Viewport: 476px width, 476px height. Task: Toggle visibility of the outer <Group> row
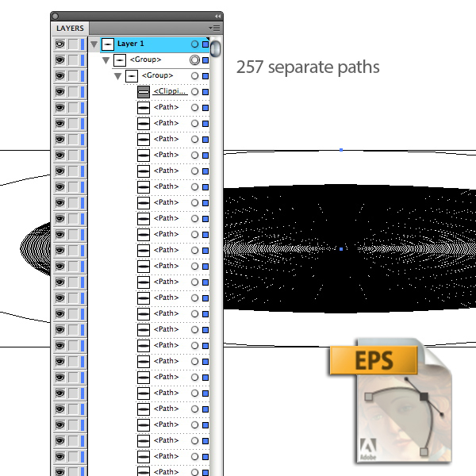coord(59,60)
